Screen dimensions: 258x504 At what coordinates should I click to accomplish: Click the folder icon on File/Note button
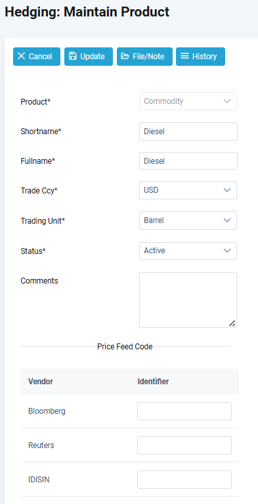pos(125,56)
